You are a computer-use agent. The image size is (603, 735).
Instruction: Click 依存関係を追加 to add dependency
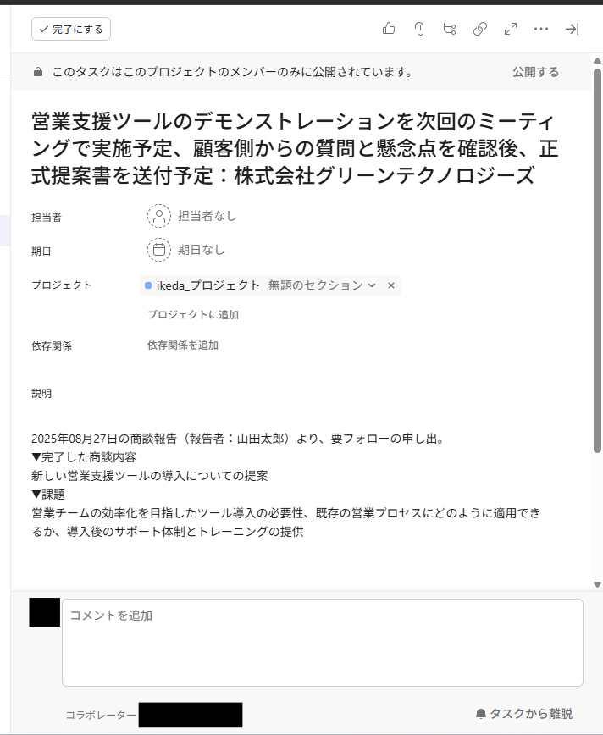[x=183, y=345]
